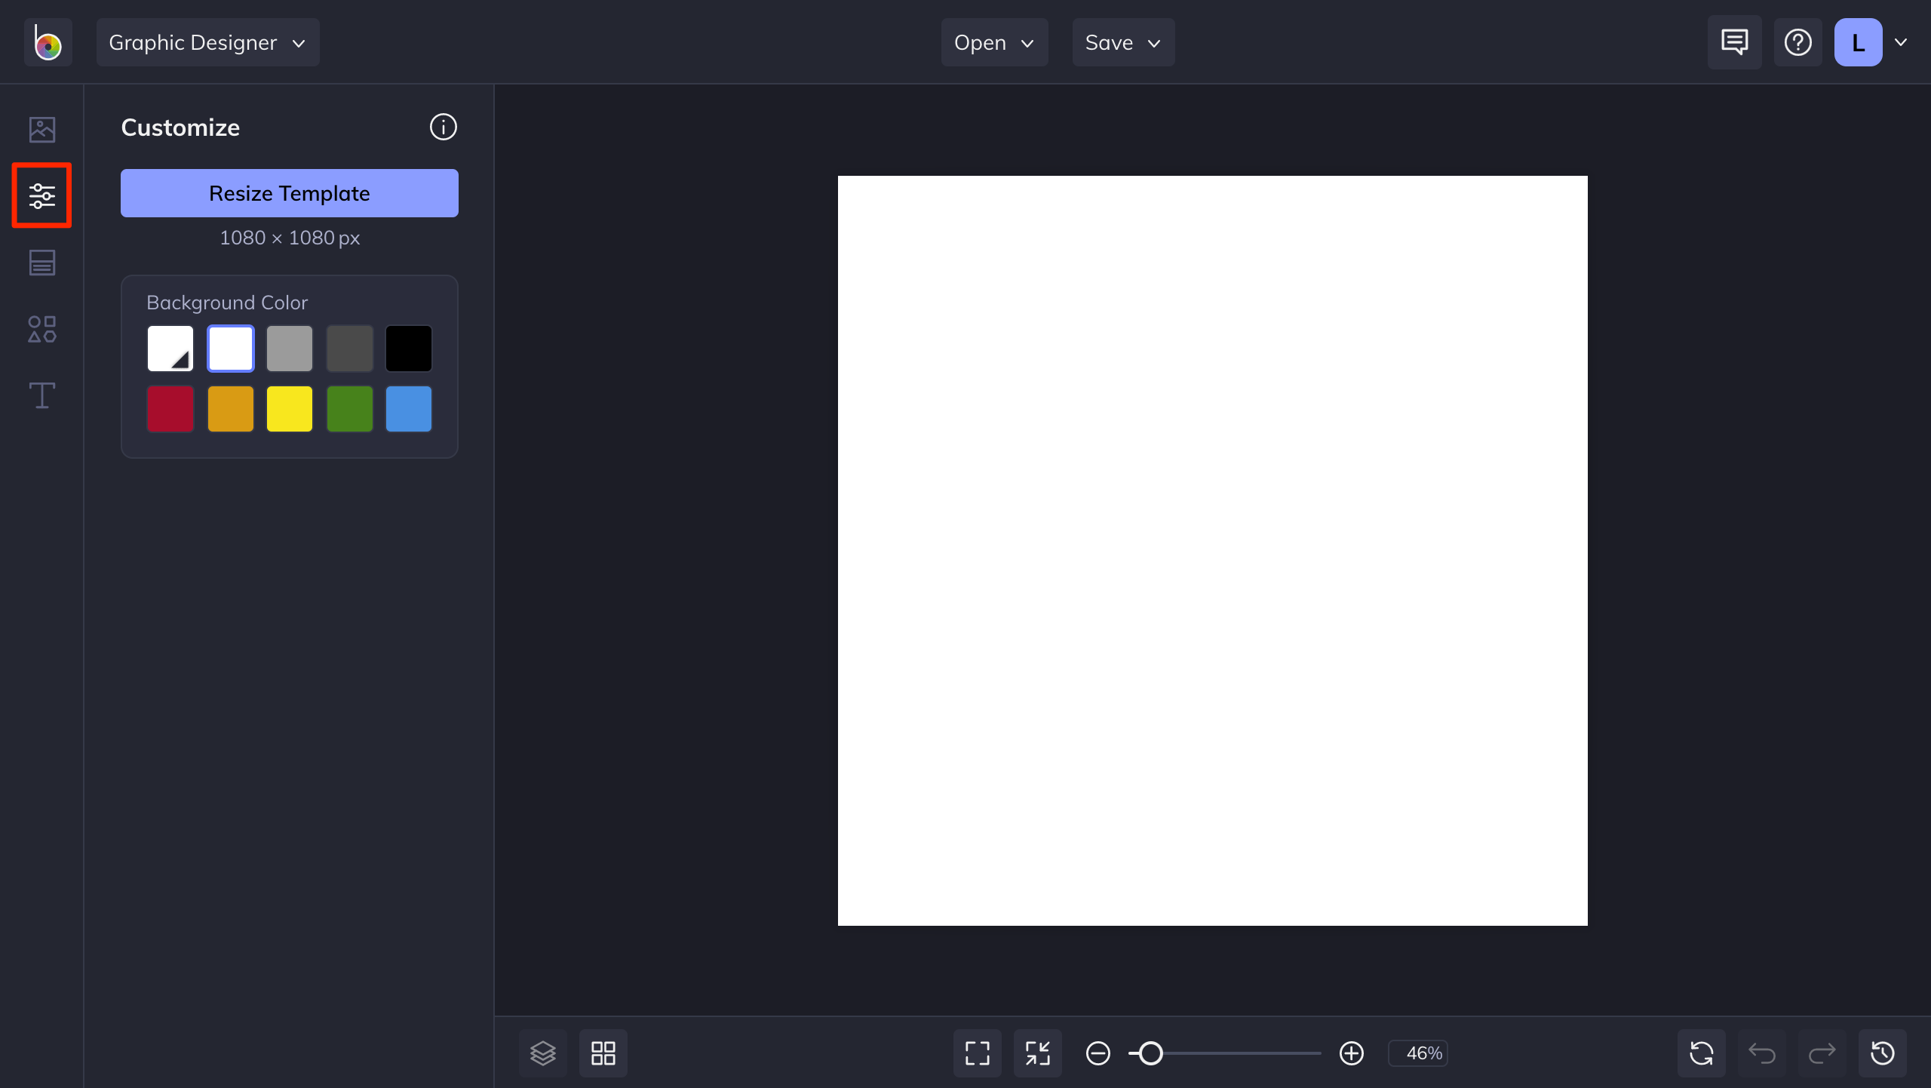Open the Image Manager sidebar icon
This screenshot has height=1088, width=1931.
click(x=42, y=129)
